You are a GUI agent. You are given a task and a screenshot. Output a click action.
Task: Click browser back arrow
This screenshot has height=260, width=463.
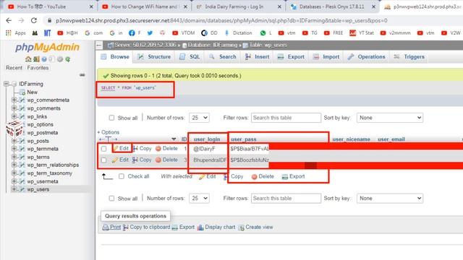pyautogui.click(x=9, y=20)
